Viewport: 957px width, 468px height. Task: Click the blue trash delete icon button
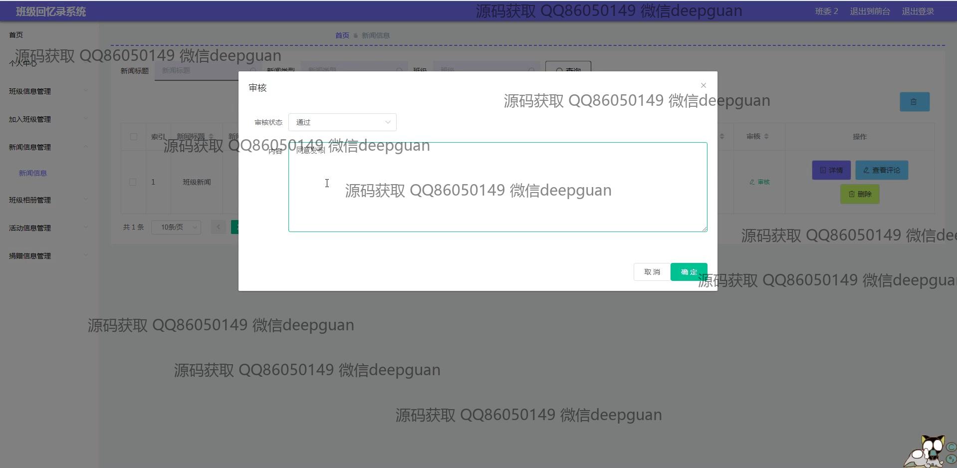tap(914, 102)
